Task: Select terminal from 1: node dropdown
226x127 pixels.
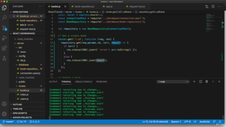Action: coord(173,81)
